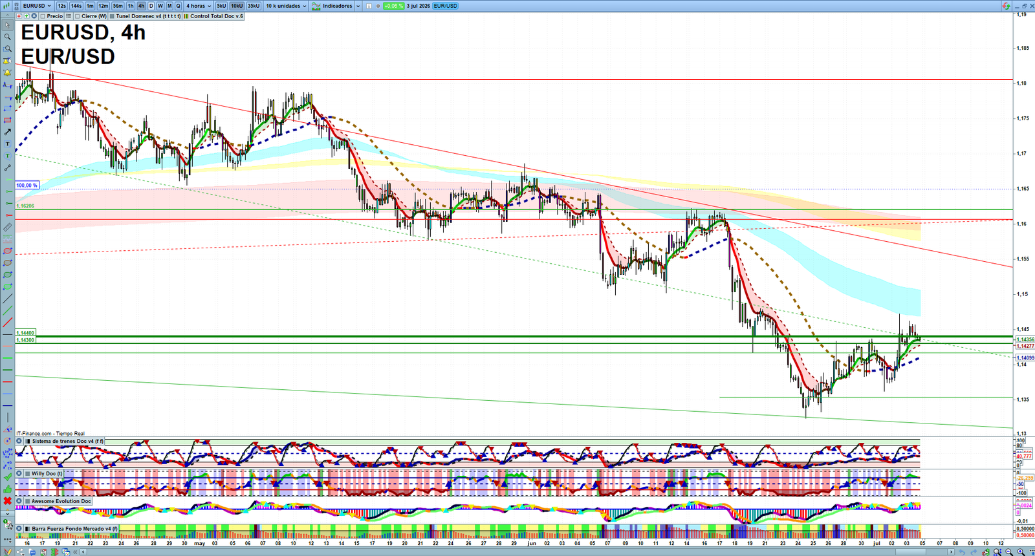
Task: Click the Indicadores button
Action: 331,6
